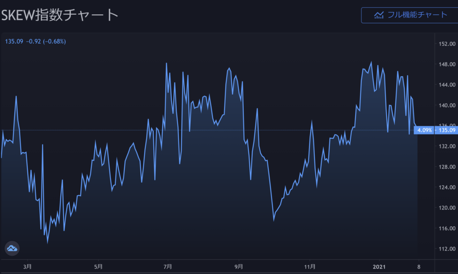
Task: Select the 2021 year marker
Action: click(x=379, y=266)
